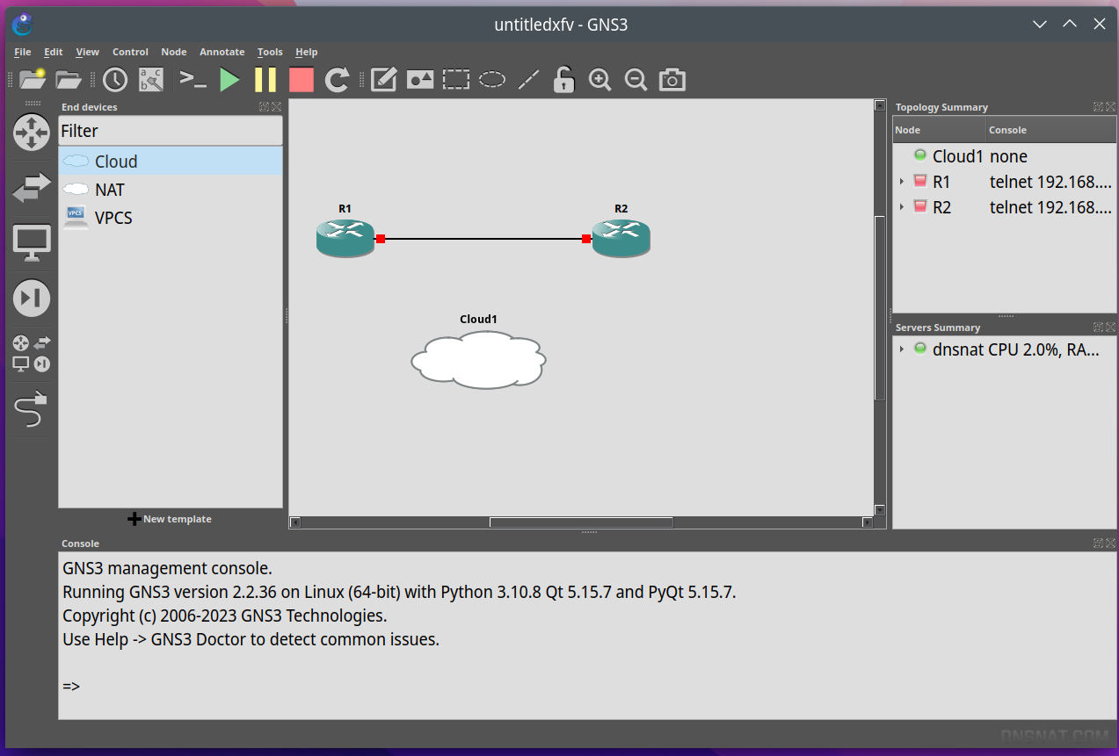Click the canvas vertical scrollbar thumb
The width and height of the screenshot is (1119, 756).
880,306
